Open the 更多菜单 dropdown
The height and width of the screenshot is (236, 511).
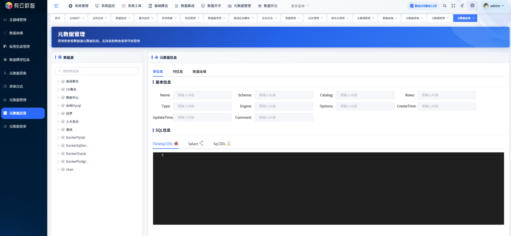(300, 6)
